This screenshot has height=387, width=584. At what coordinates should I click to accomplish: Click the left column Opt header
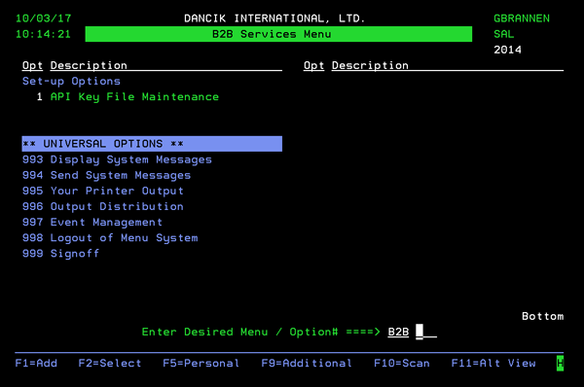tap(32, 65)
